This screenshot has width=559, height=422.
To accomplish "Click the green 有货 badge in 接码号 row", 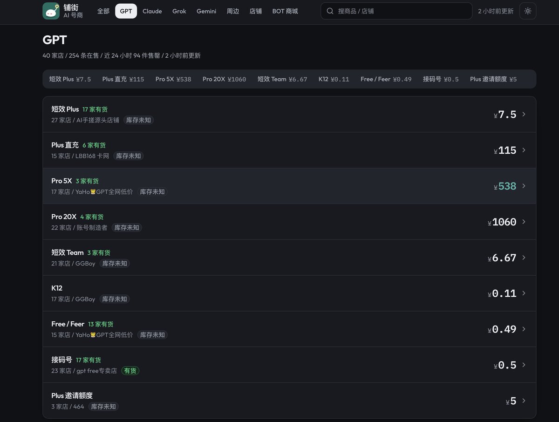I will (x=130, y=371).
